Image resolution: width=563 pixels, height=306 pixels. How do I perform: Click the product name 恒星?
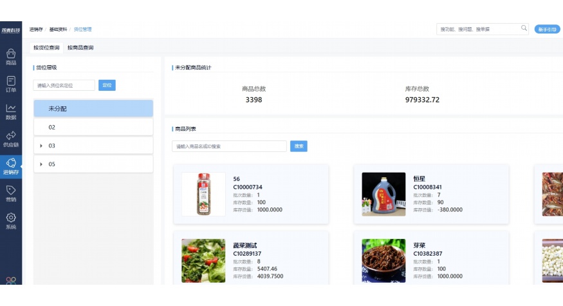coord(420,178)
